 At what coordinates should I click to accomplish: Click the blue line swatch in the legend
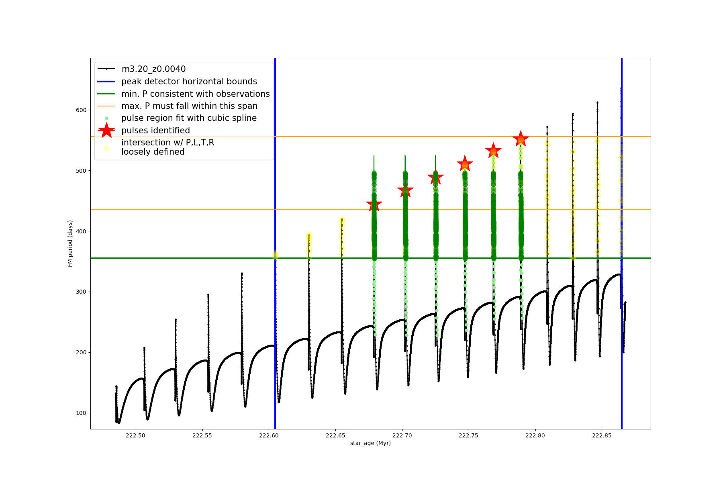click(106, 82)
